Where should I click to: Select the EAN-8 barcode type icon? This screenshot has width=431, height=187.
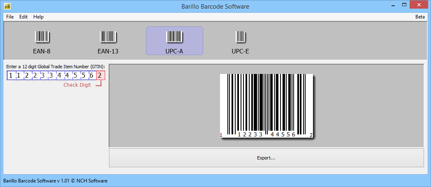42,41
